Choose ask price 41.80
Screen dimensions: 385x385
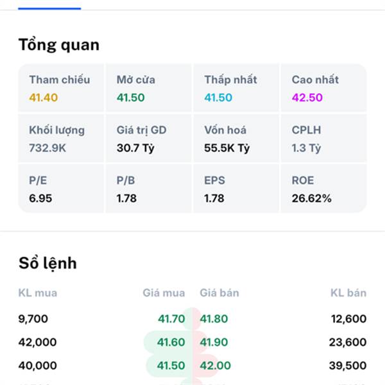[x=214, y=319]
